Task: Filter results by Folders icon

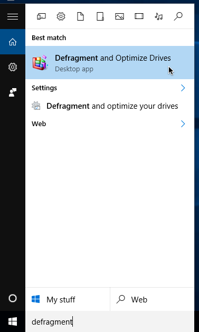Action: click(x=100, y=16)
